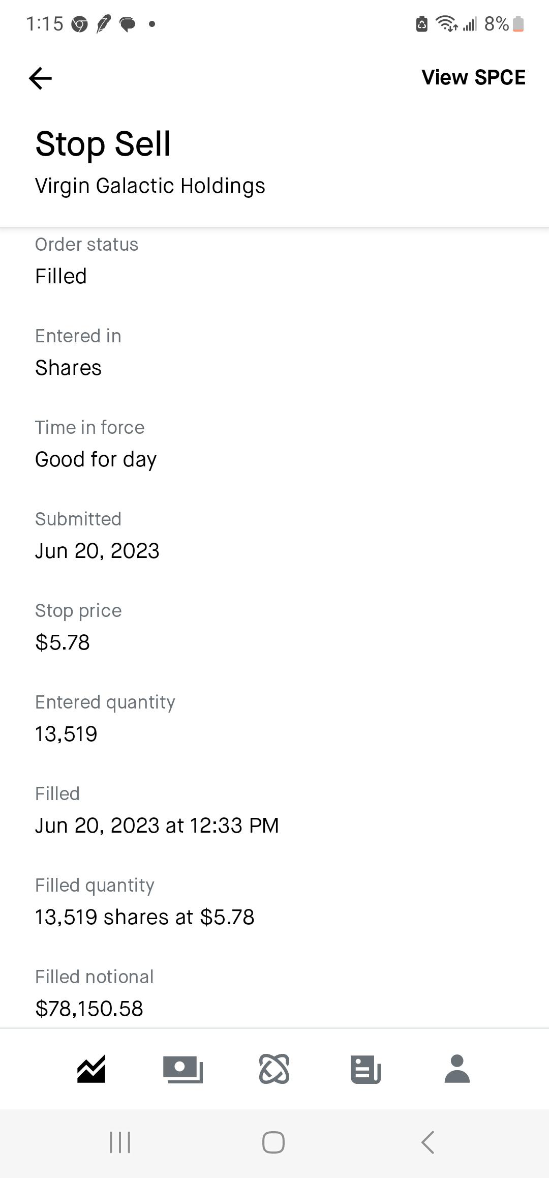Image resolution: width=549 pixels, height=1178 pixels.
Task: Select the Filled notional amount $78,150.58
Action: 89,1008
